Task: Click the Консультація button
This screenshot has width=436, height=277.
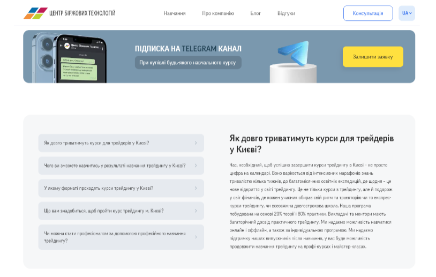Action: tap(368, 13)
